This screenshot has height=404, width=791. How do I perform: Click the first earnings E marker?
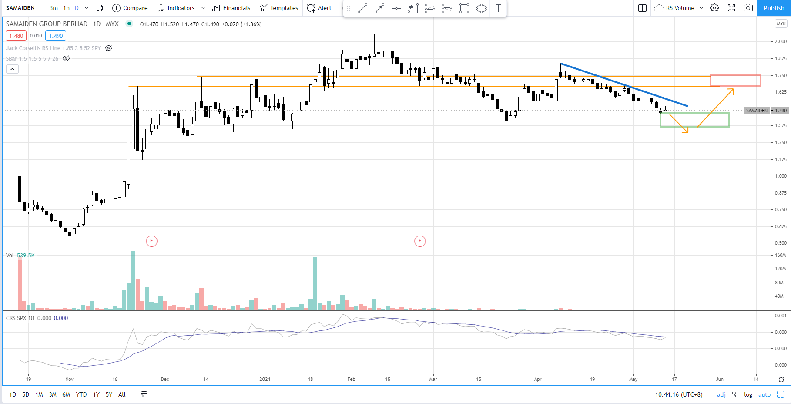(x=151, y=241)
